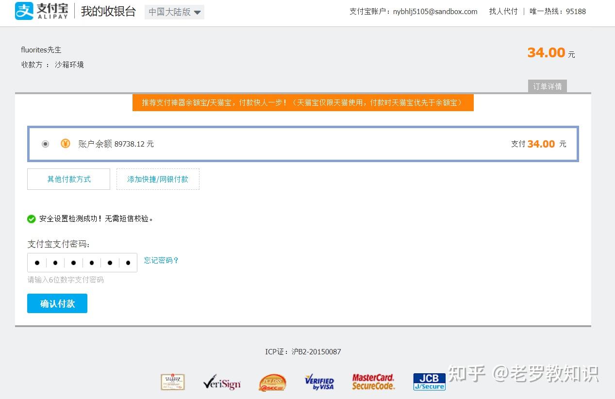Click the 安全设置检测成功 message text
This screenshot has width=615, height=399.
point(97,219)
